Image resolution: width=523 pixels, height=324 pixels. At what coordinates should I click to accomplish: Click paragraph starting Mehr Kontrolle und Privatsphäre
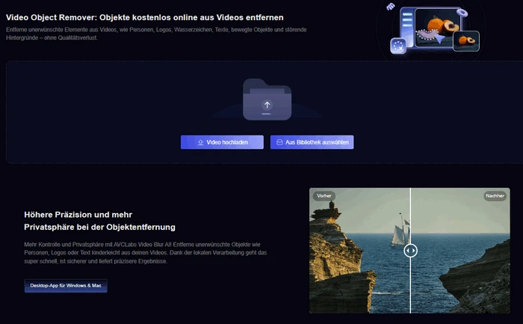pos(146,253)
